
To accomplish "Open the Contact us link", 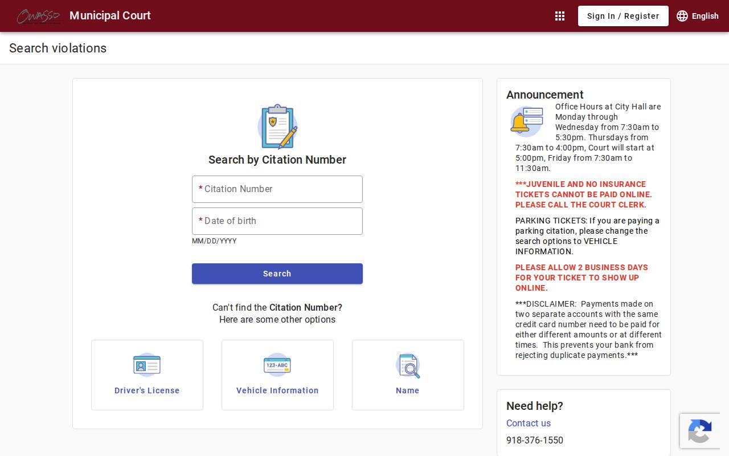I will click(529, 423).
